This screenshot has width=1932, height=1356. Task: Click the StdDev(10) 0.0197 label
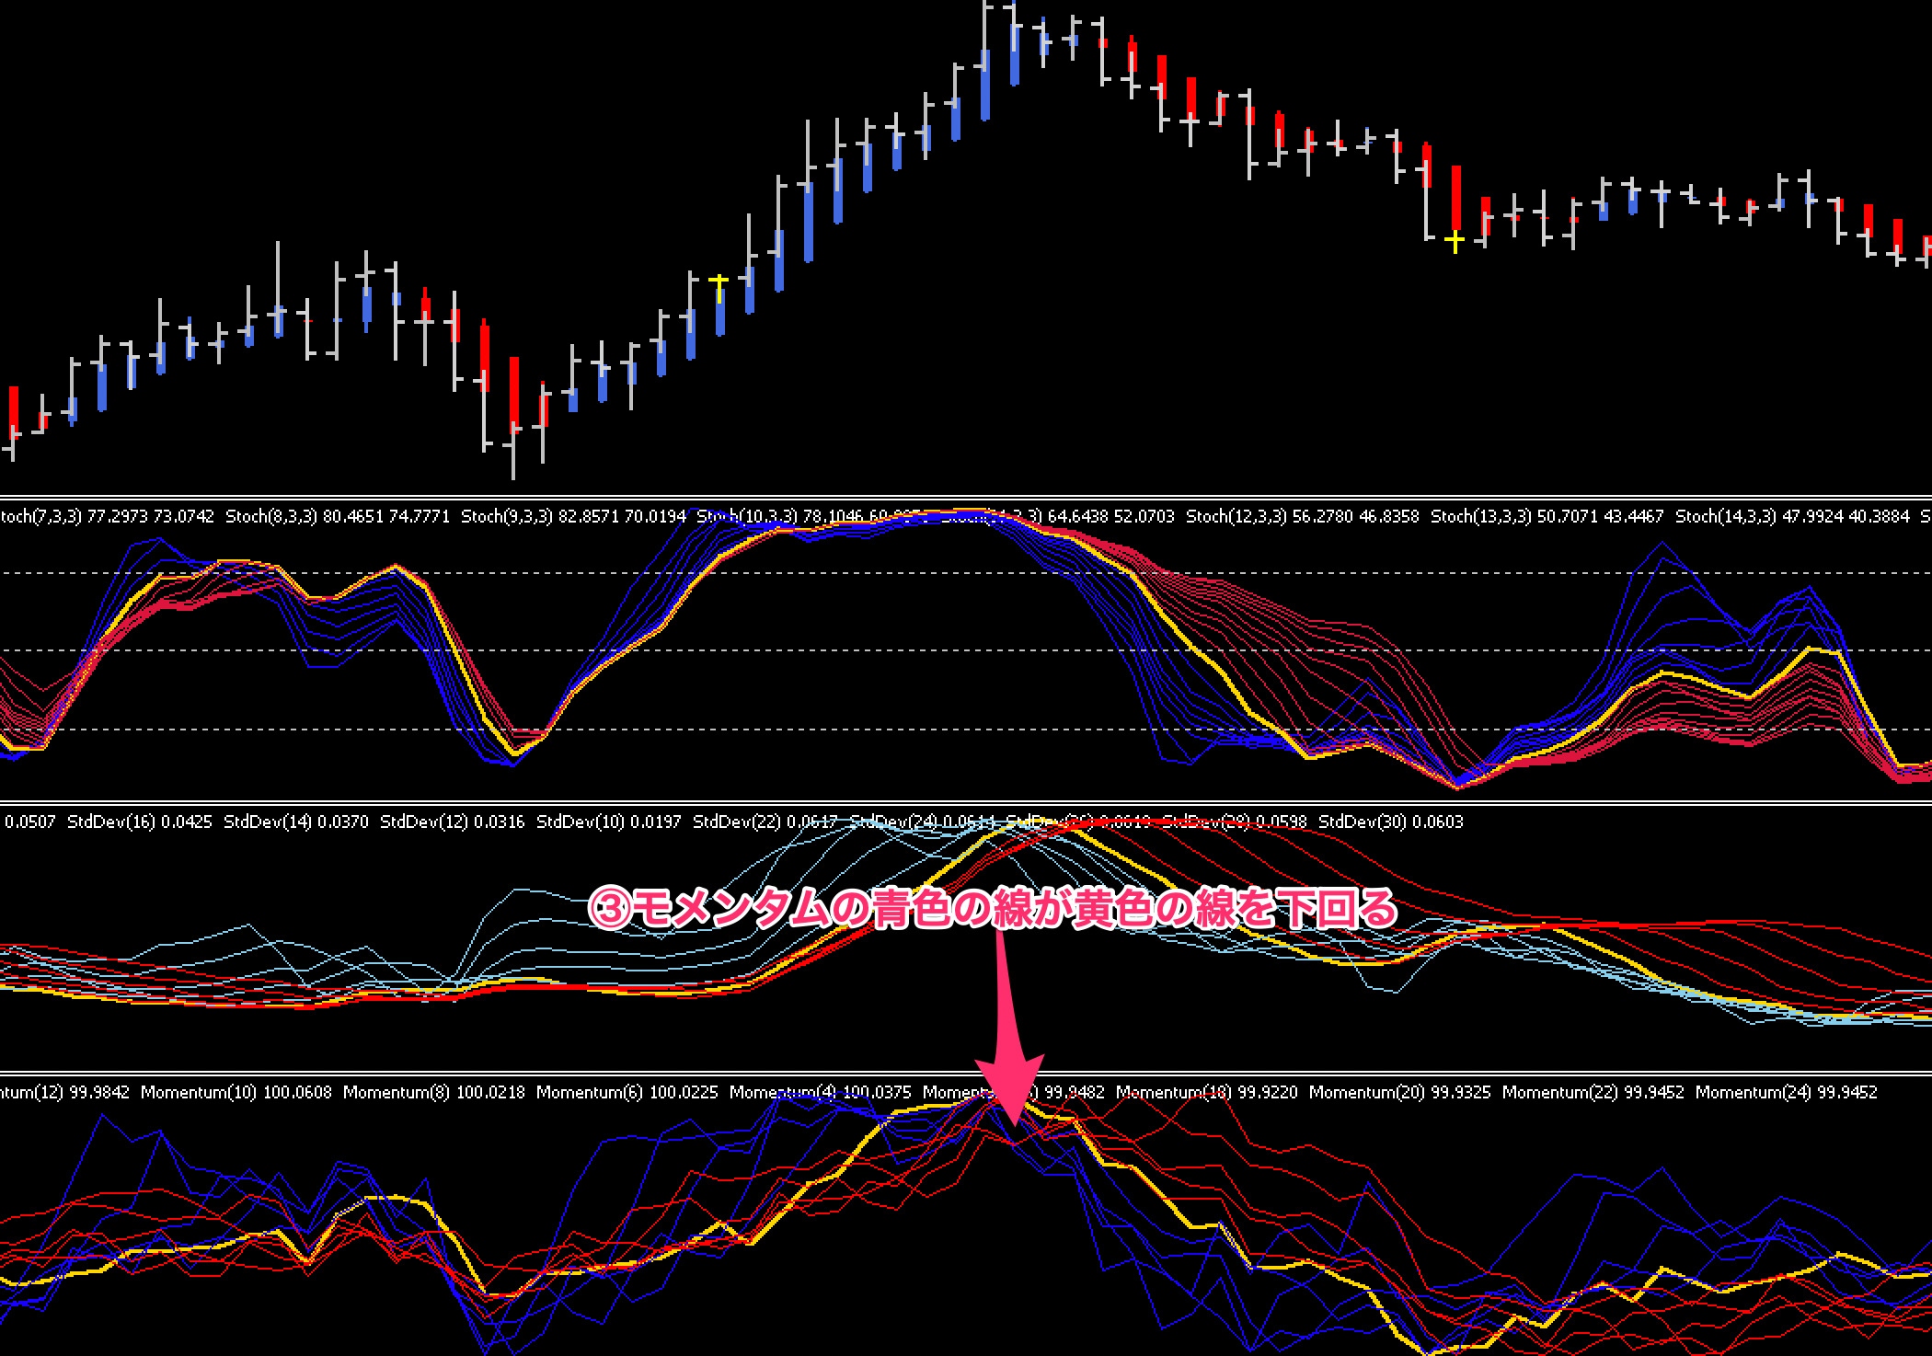[x=609, y=822]
